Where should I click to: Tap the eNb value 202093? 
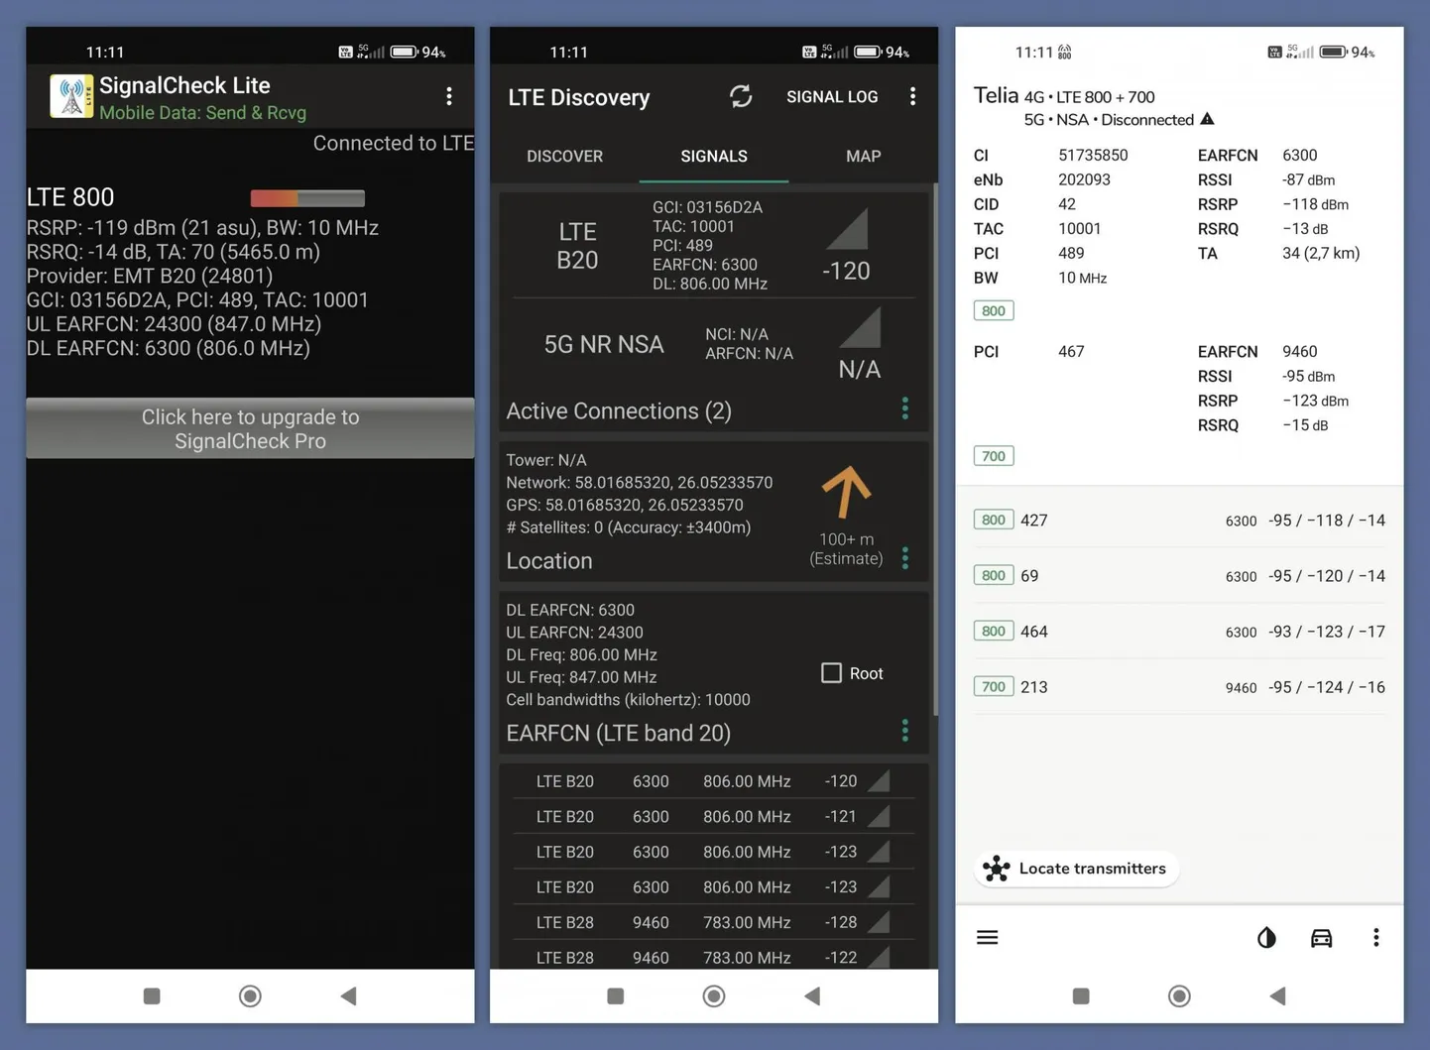point(1084,179)
